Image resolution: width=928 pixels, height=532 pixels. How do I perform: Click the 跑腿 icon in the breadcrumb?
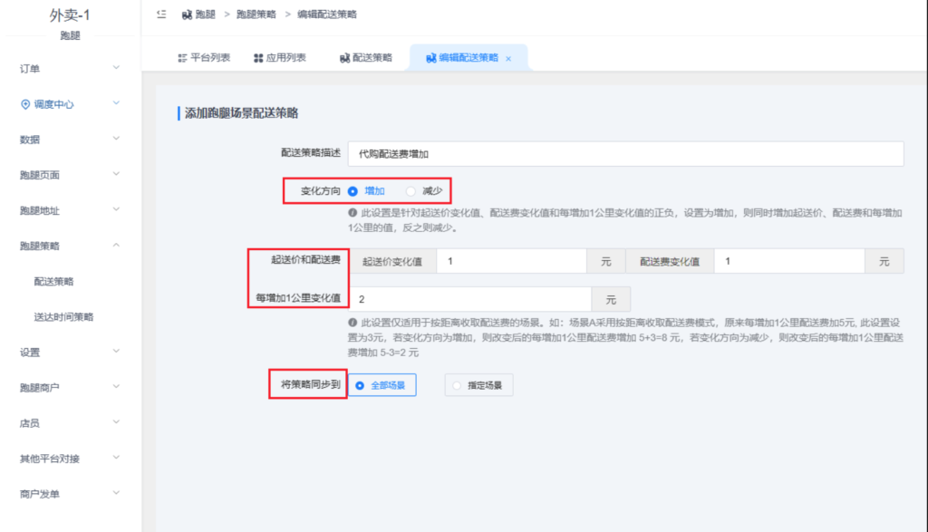tap(188, 15)
